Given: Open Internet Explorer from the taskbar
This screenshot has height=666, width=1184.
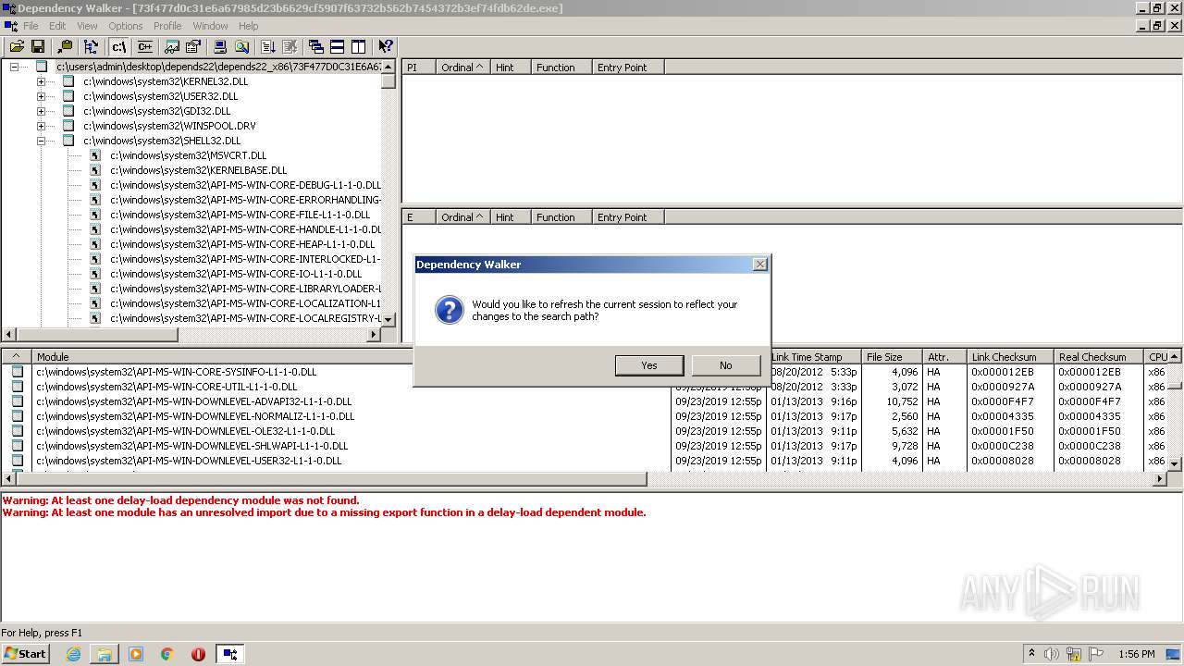Looking at the screenshot, I should point(73,654).
